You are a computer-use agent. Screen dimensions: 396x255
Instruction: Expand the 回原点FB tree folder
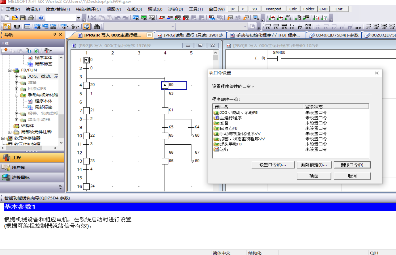coord(17,89)
